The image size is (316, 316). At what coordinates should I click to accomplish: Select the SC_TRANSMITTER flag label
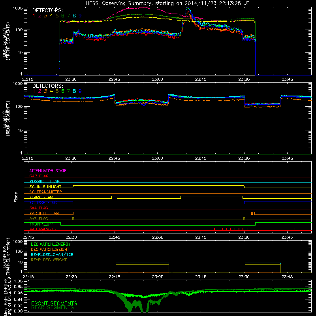click(45, 192)
